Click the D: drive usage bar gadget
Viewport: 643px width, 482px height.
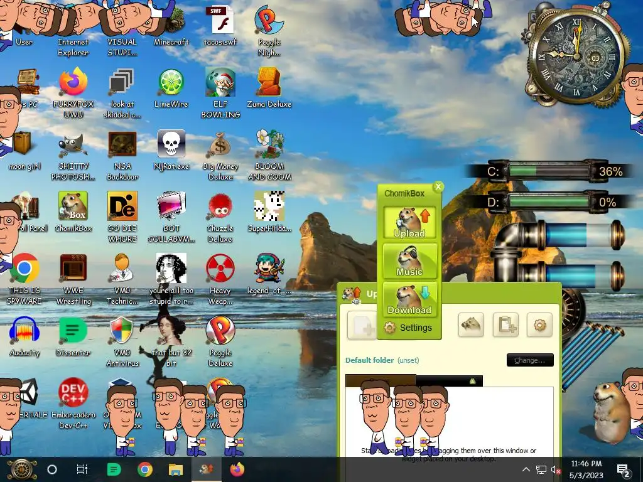[549, 201]
